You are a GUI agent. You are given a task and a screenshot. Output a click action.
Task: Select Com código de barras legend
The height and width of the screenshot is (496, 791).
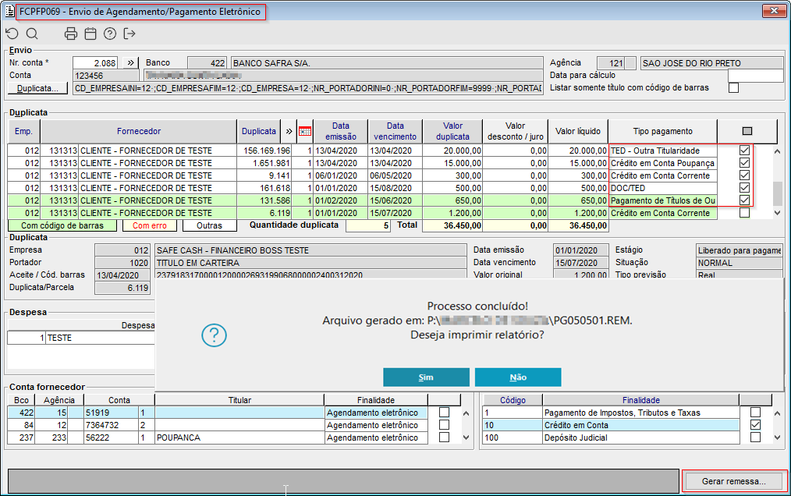[x=62, y=225]
